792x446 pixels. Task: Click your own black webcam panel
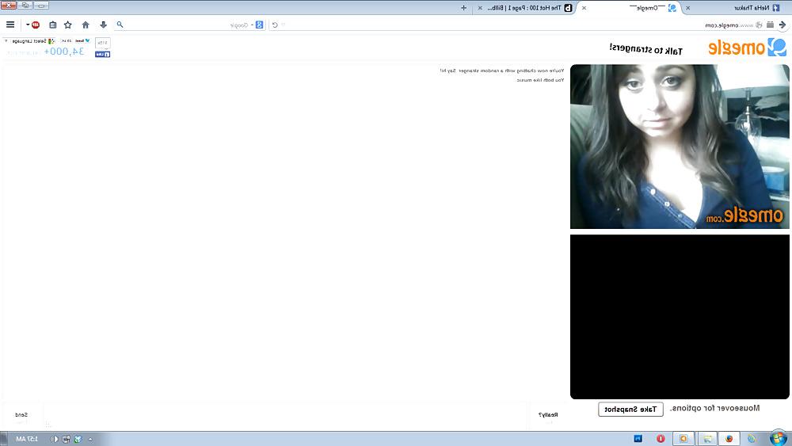click(680, 317)
